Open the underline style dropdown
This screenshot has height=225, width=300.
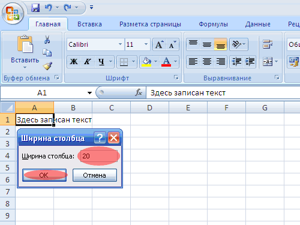point(110,62)
